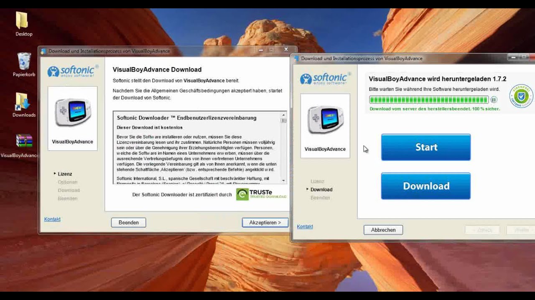535x300 pixels.
Task: Click the right window title bar icon
Action: tap(296, 58)
